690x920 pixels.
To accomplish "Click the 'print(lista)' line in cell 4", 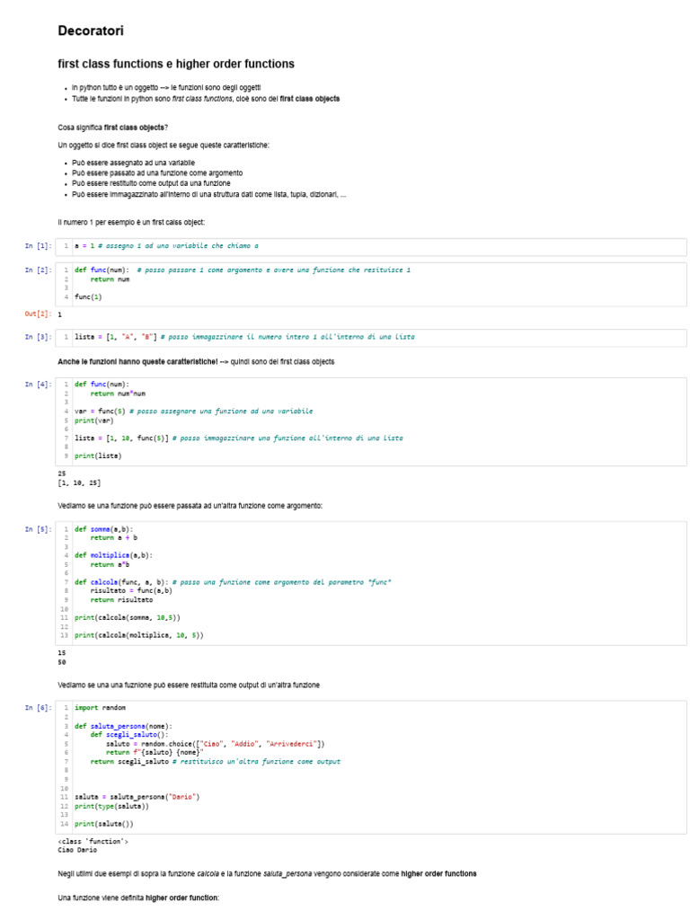I will [98, 456].
